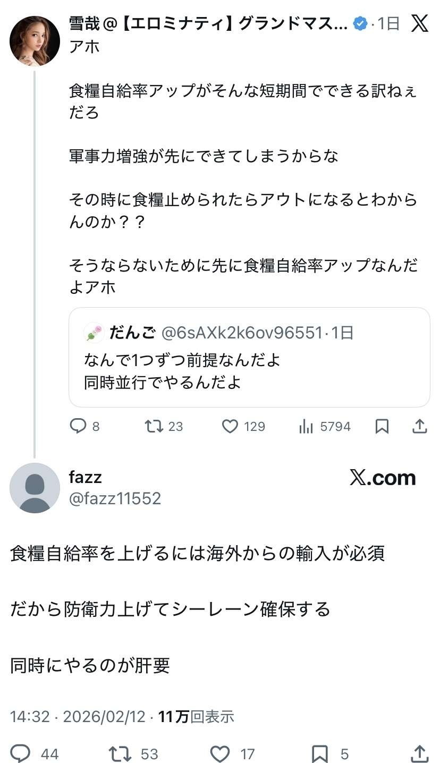Like the 雪哉 tweet with 129 likes
Image resolution: width=440 pixels, height=763 pixels.
[230, 426]
